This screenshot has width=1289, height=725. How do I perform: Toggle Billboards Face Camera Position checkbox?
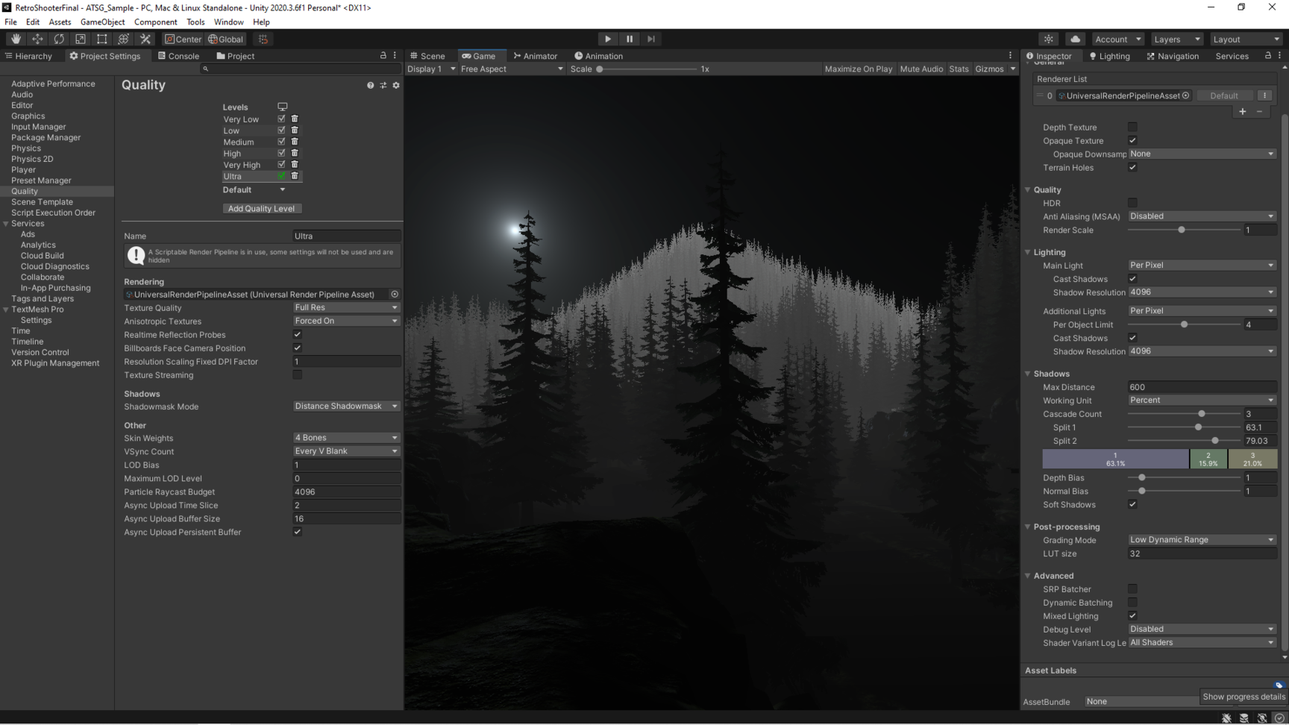point(298,348)
